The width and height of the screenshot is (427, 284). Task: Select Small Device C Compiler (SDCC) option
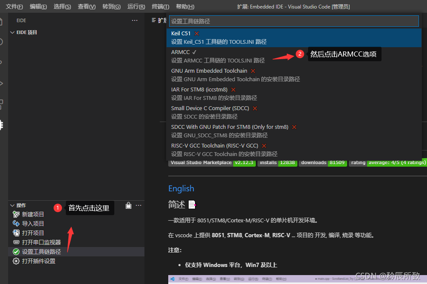pyautogui.click(x=294, y=112)
